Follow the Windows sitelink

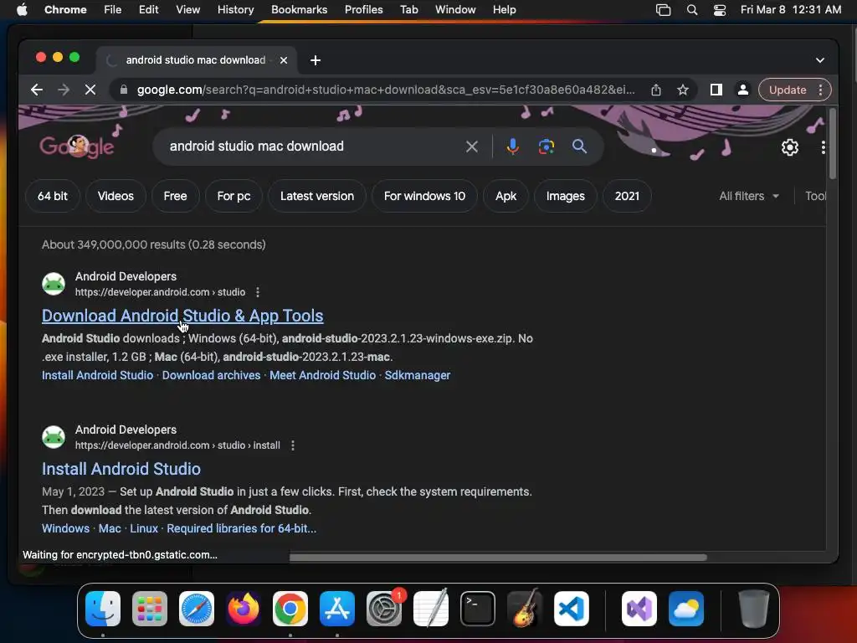[x=65, y=528]
